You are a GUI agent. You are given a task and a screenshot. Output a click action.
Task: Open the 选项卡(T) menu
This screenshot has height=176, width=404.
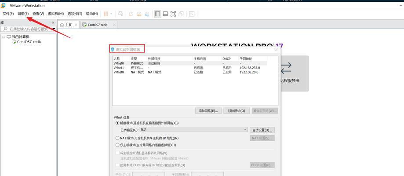[x=75, y=14]
